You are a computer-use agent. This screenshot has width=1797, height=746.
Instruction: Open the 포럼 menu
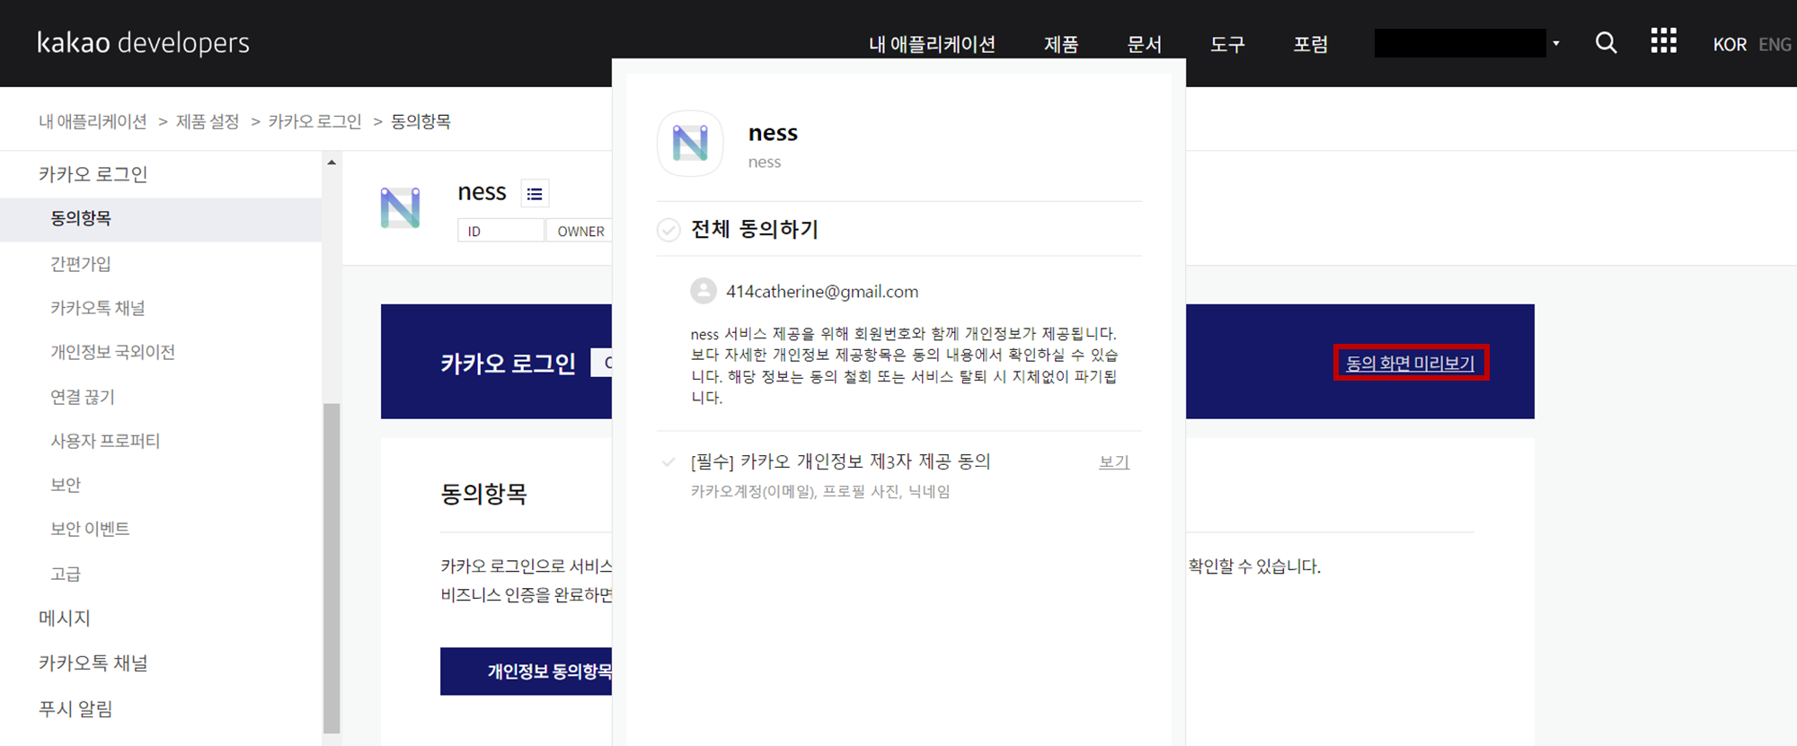pyautogui.click(x=1311, y=44)
